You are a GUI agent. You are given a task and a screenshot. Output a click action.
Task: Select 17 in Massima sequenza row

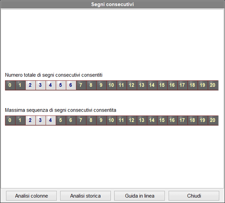(182, 120)
